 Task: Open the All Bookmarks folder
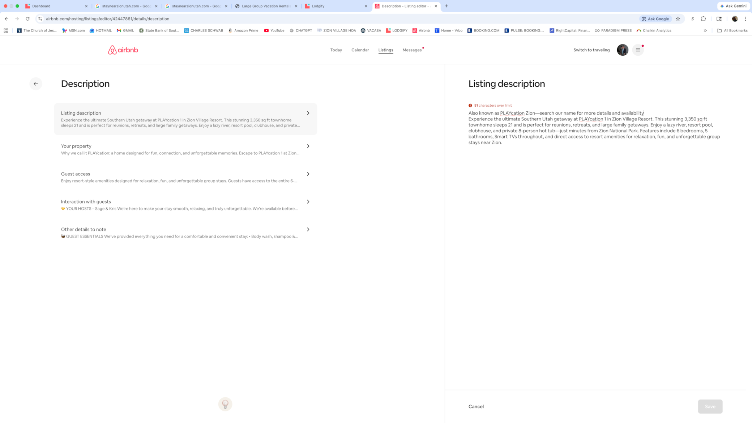[732, 30]
